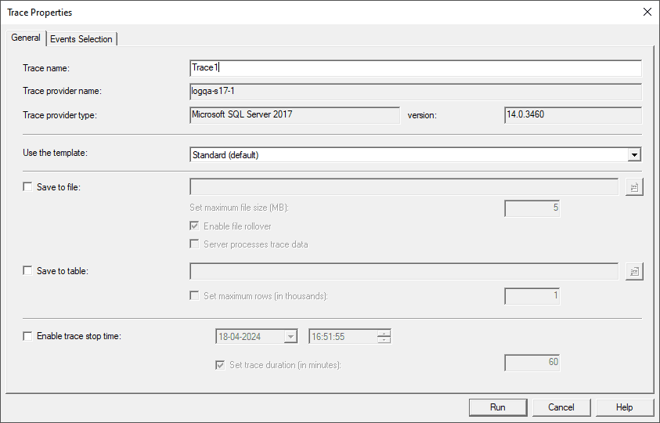Close the Trace Properties dialog
Screen dimensions: 660x423
click(x=647, y=12)
